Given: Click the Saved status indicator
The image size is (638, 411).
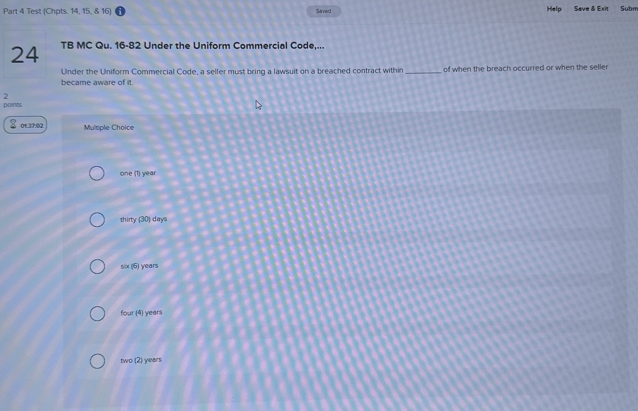Looking at the screenshot, I should point(323,11).
